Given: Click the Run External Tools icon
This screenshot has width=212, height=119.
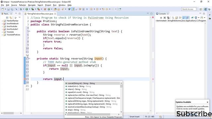Looking at the screenshot, I should pyautogui.click(x=38, y=9).
